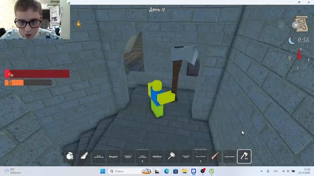Click the compass with the red needle

click(x=299, y=59)
